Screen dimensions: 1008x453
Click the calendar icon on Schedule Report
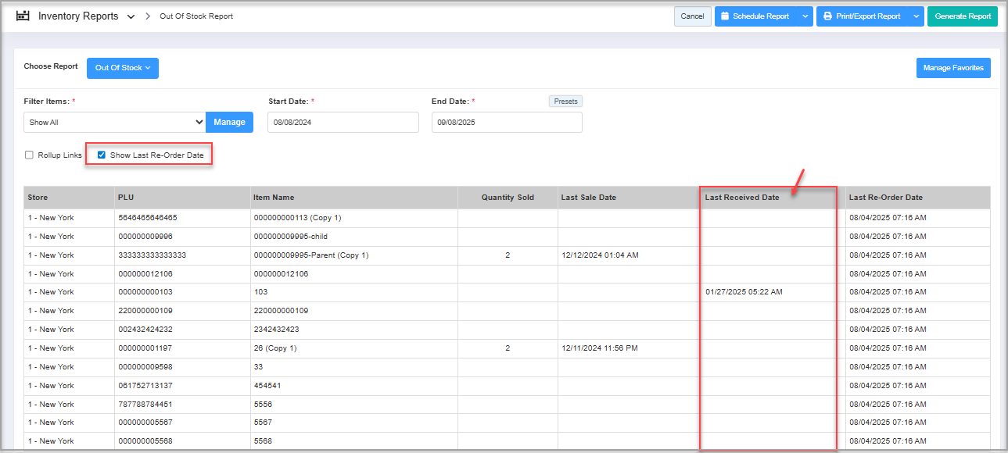(x=725, y=16)
